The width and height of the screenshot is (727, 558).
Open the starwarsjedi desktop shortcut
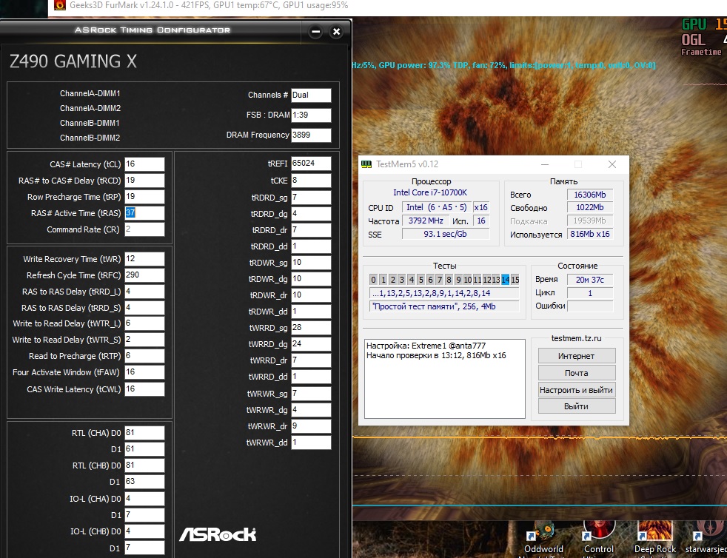coord(706,540)
